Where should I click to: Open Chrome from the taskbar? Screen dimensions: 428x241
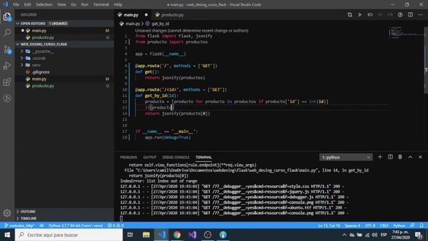coord(177,235)
